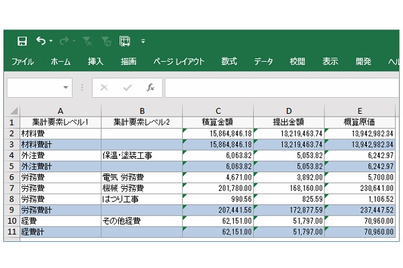
Task: Click cell はつり工事
Action: click(x=142, y=199)
